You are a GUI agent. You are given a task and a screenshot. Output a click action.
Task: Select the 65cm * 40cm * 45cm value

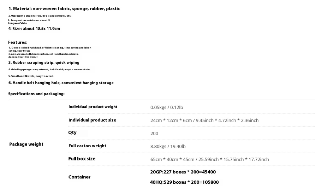209,159
